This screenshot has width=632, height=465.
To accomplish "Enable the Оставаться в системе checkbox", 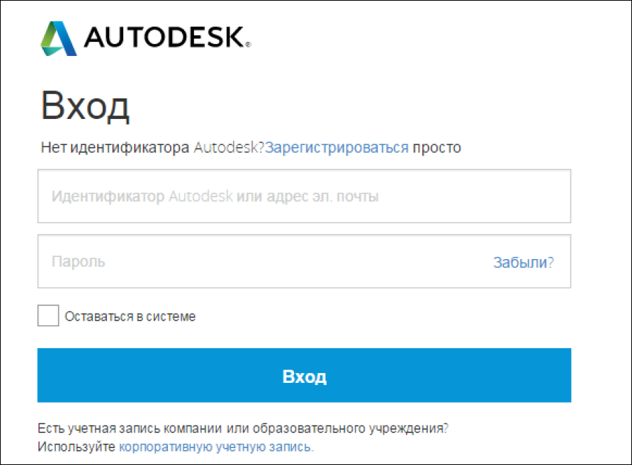I will point(48,316).
